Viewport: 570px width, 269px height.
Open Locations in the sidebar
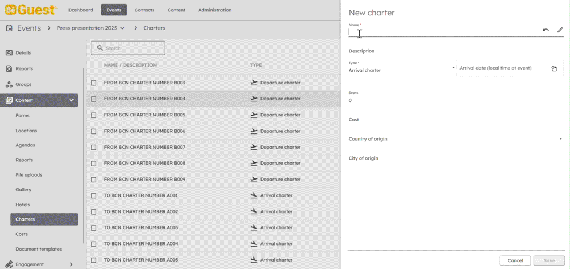[x=26, y=131]
